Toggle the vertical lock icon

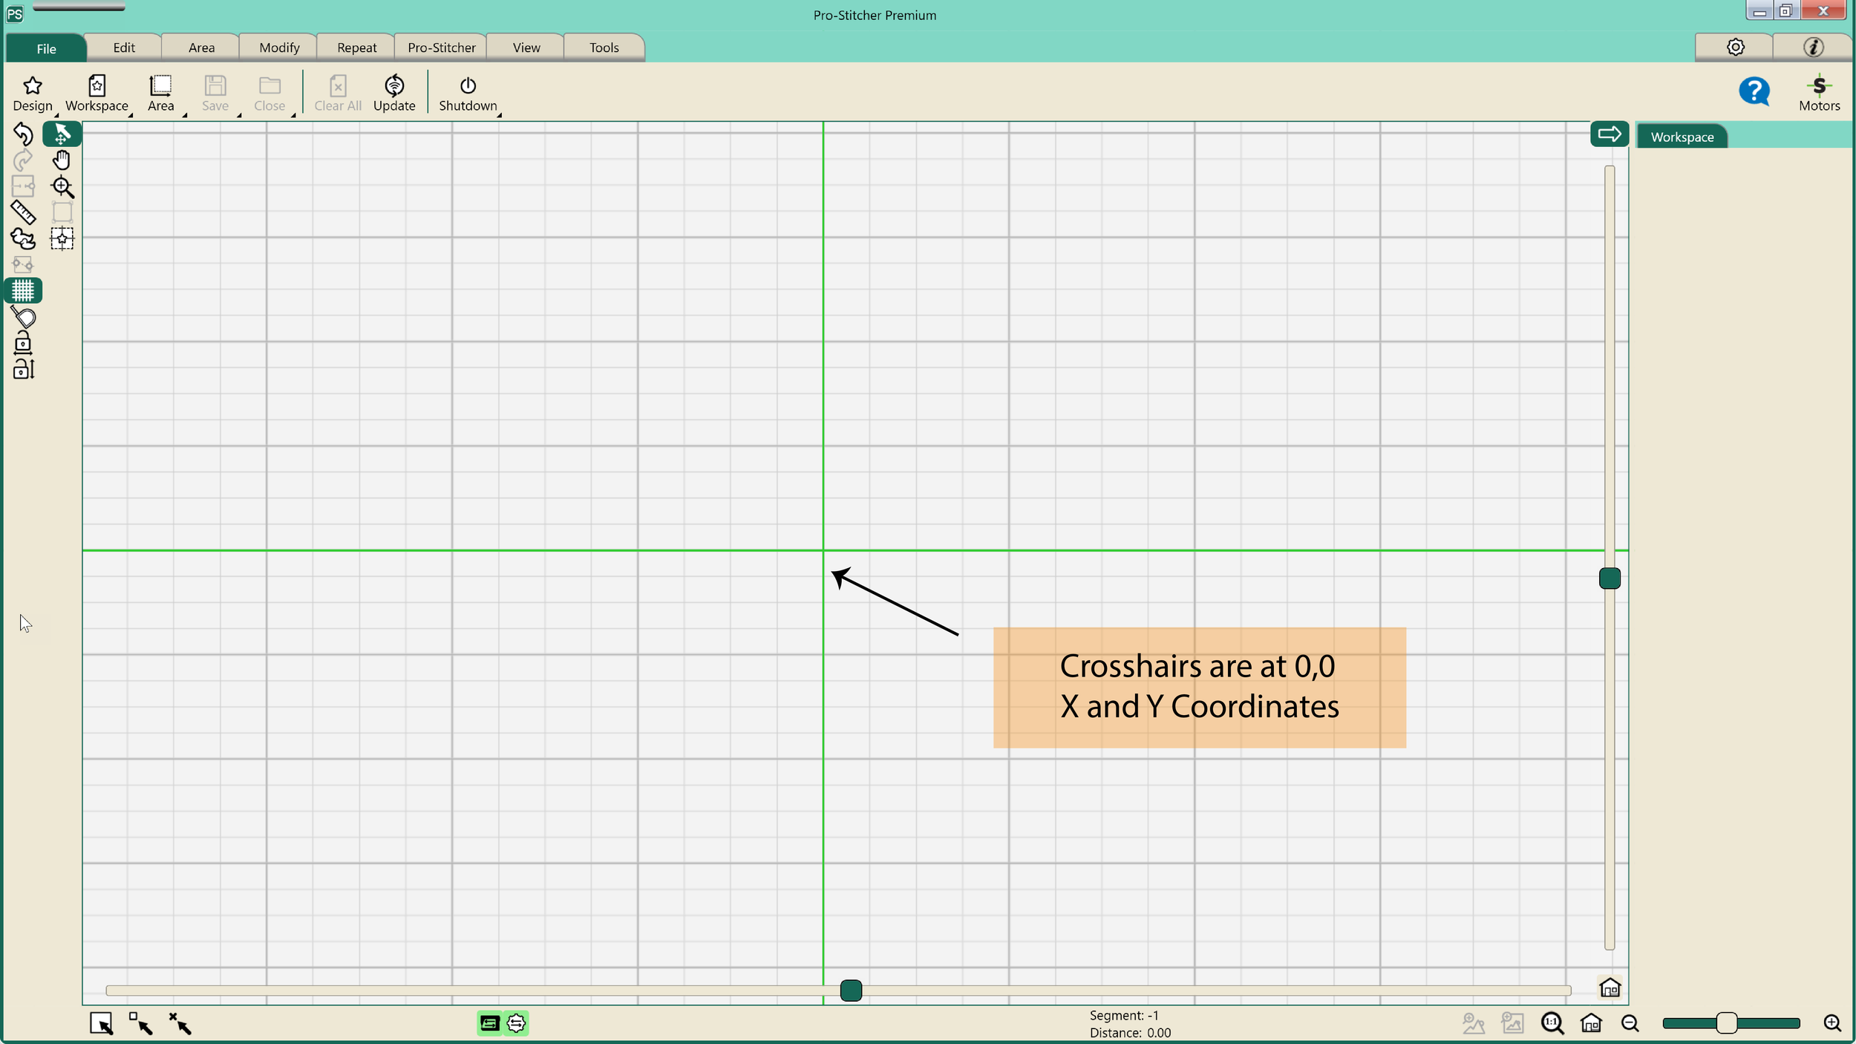23,370
